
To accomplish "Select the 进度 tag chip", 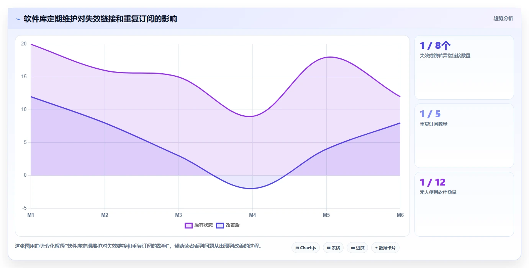I will coord(357,248).
